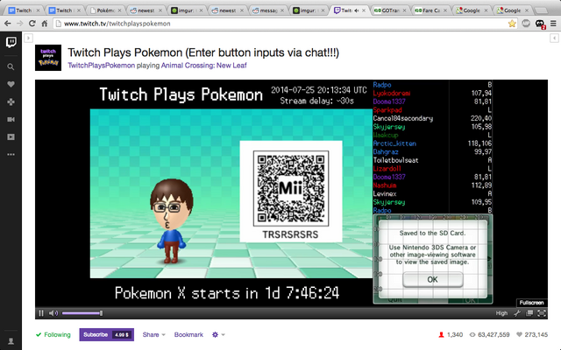Click the total views 63,427,559
This screenshot has height=350, width=561.
click(x=489, y=334)
